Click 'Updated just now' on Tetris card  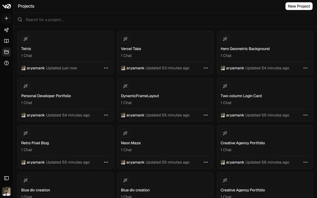pos(62,68)
